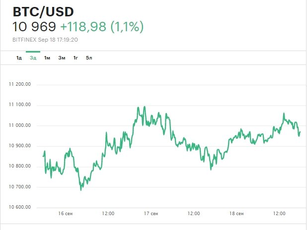Image resolution: width=307 pixels, height=230 pixels.
Task: Select the 1д time range tab
Action: 19,58
